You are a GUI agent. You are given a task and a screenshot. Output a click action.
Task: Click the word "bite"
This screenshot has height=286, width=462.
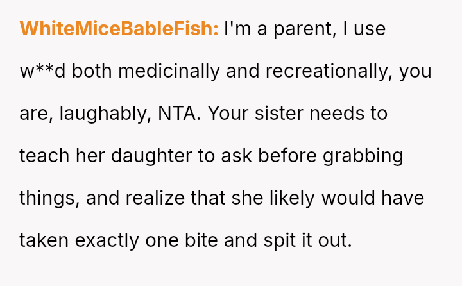pos(206,241)
